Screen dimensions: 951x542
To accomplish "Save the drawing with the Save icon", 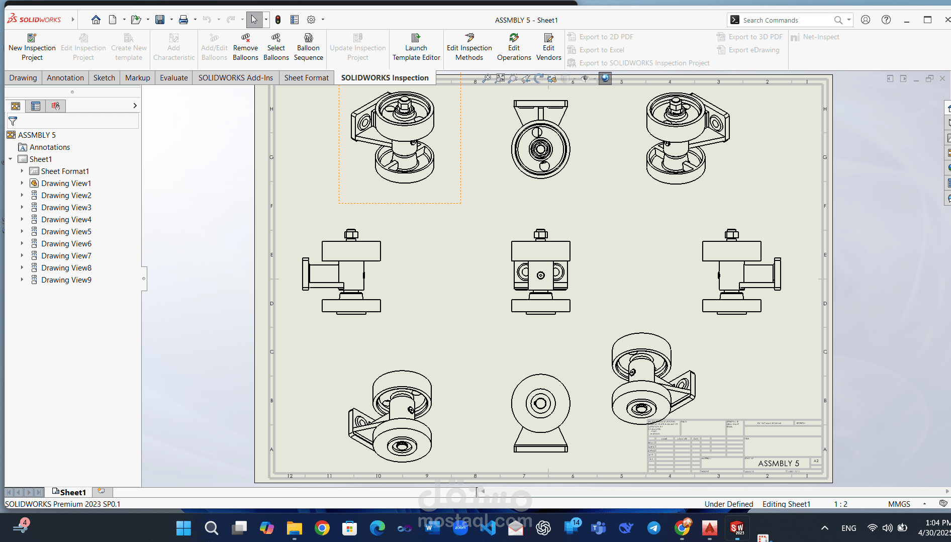I will pyautogui.click(x=160, y=20).
